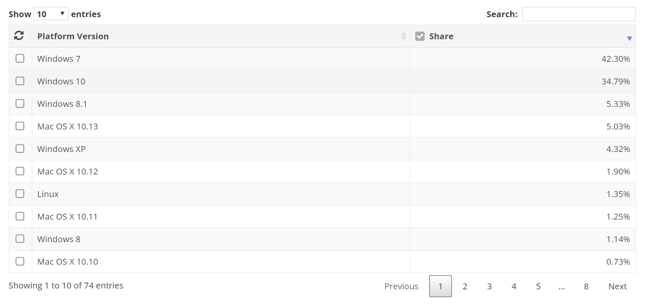Click the current page 1 button

point(440,286)
